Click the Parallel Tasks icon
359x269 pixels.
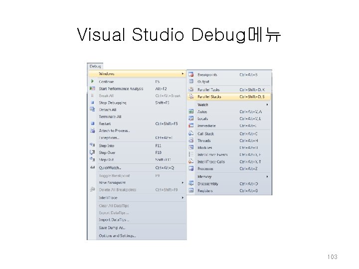191,90
